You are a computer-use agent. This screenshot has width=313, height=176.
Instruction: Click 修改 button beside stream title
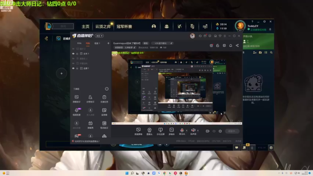[146, 43]
